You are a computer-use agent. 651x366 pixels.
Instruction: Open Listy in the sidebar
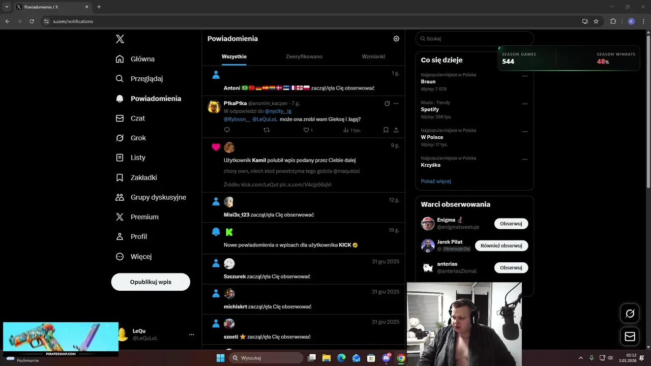(x=131, y=158)
